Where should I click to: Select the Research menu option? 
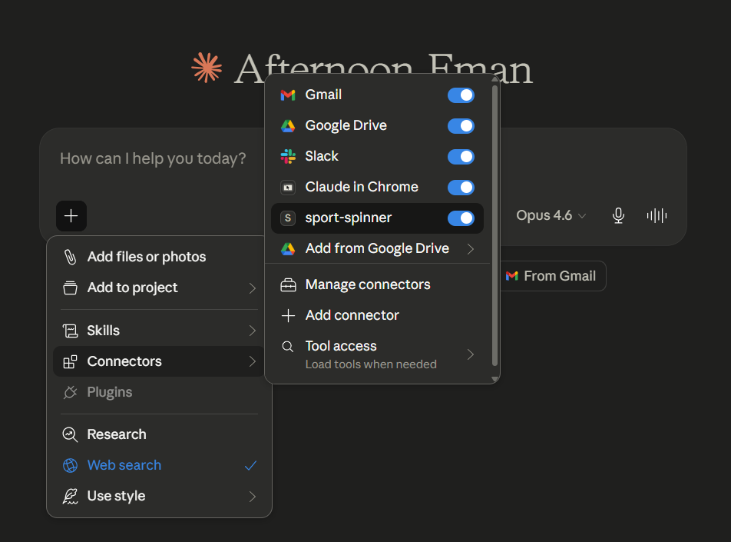(x=160, y=434)
